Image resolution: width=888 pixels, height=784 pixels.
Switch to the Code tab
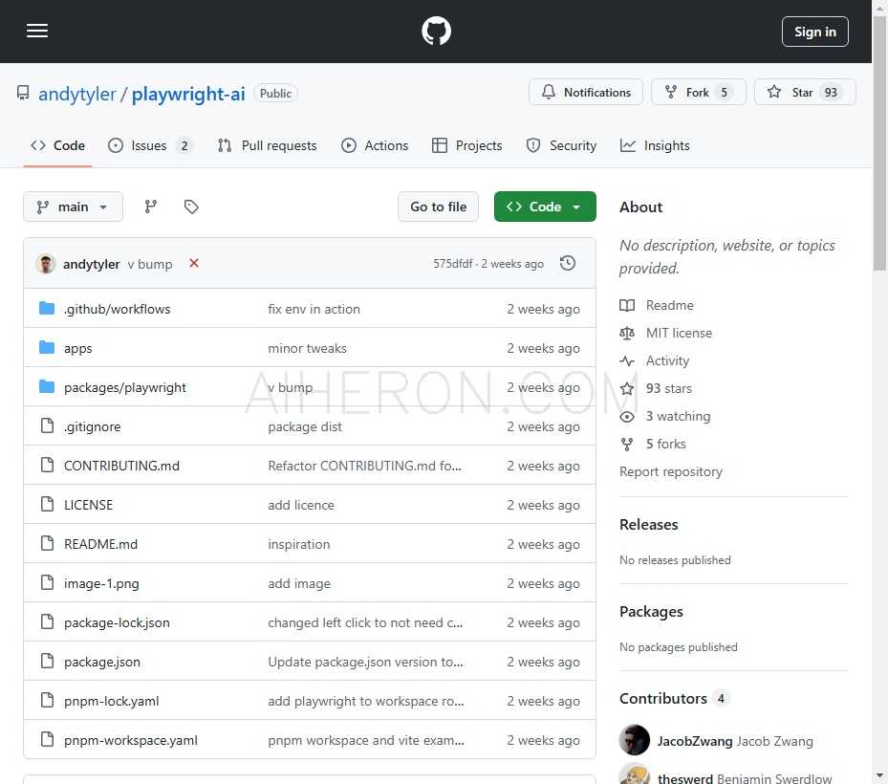[x=57, y=145]
